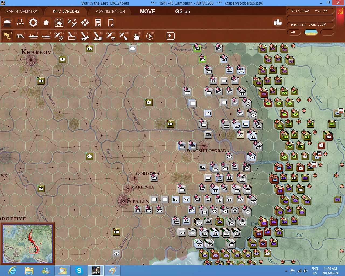The height and width of the screenshot is (276, 345).
Task: Open the production gear icon
Action: (33, 23)
